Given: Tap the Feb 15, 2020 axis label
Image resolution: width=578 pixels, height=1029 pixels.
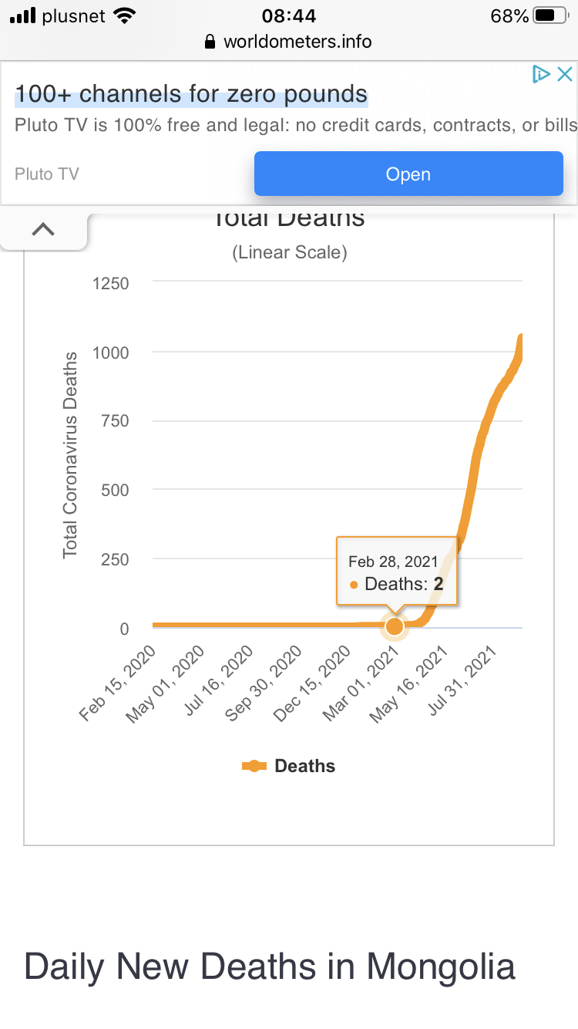Looking at the screenshot, I should tap(118, 686).
